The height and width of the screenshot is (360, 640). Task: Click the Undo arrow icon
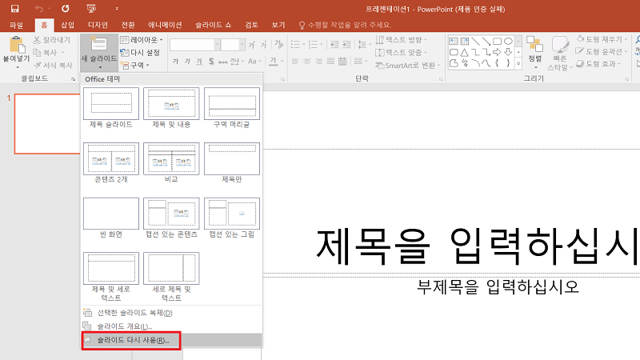[x=39, y=9]
